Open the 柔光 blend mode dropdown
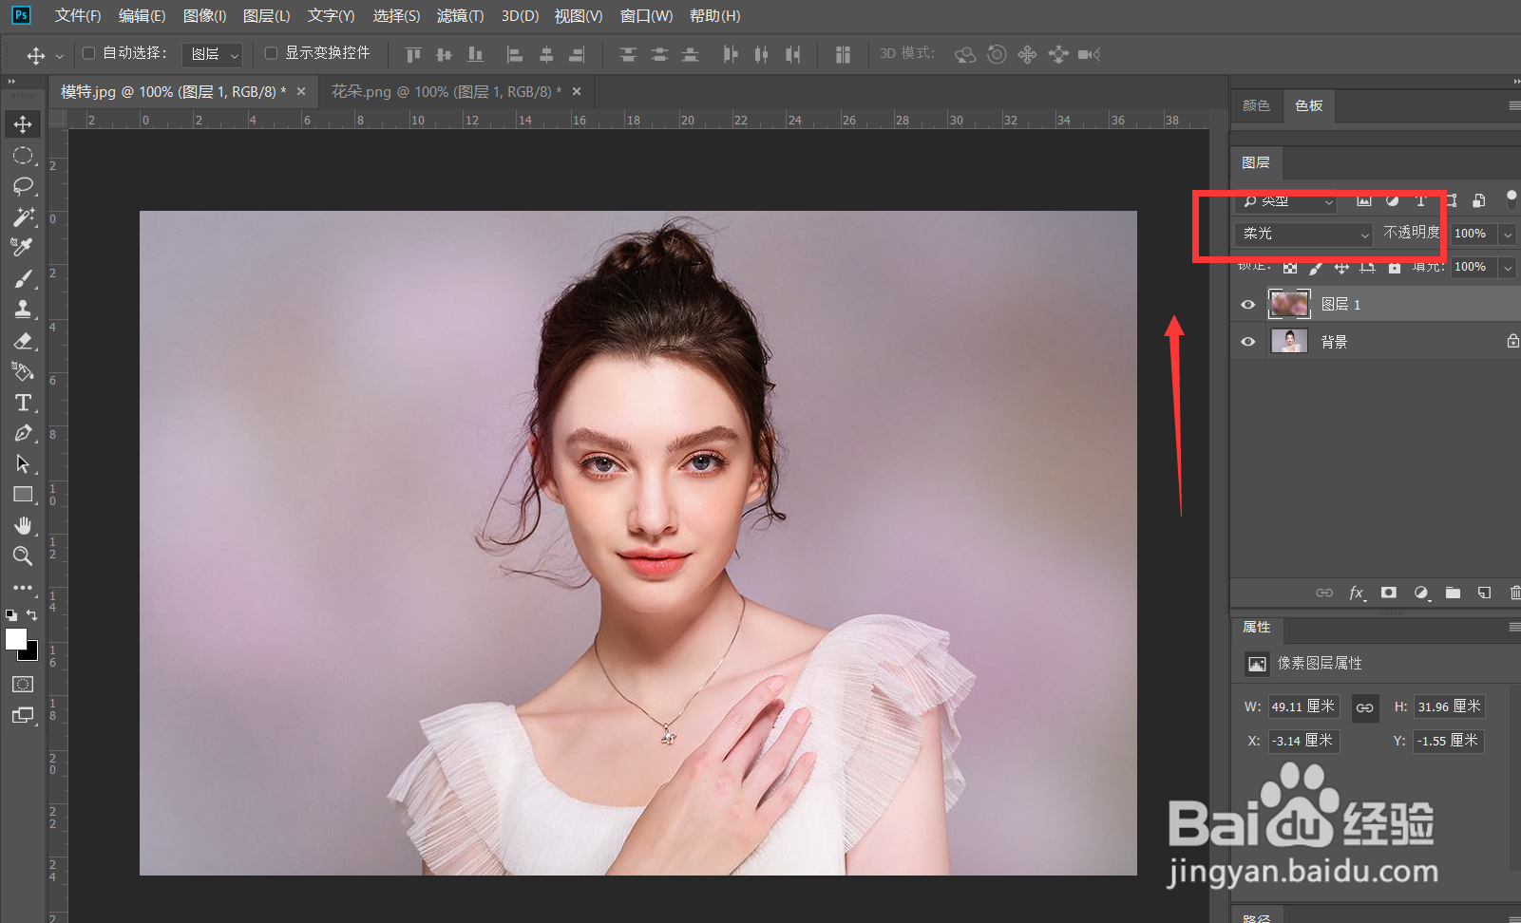 (1303, 234)
